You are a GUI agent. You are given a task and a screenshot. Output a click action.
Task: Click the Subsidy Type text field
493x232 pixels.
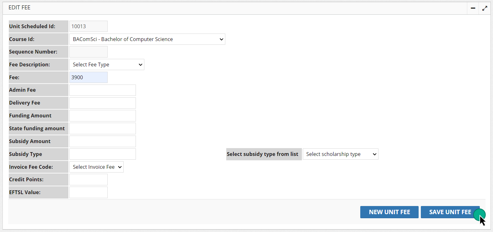point(102,154)
